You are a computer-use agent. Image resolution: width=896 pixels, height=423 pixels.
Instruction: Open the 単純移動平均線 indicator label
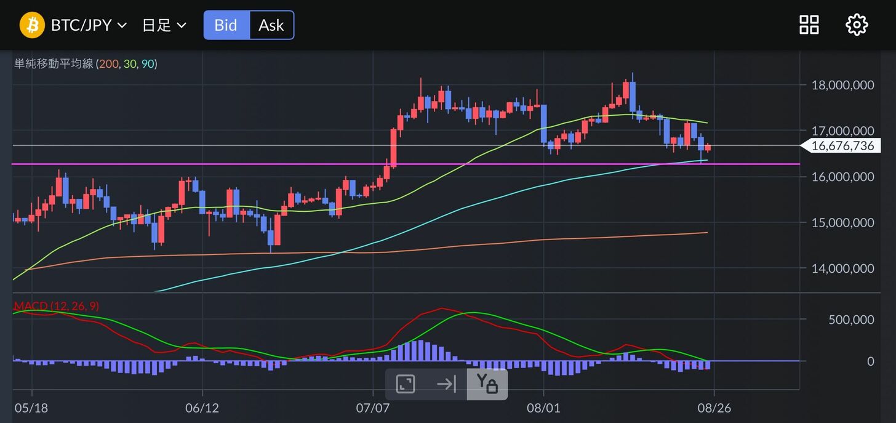click(54, 63)
